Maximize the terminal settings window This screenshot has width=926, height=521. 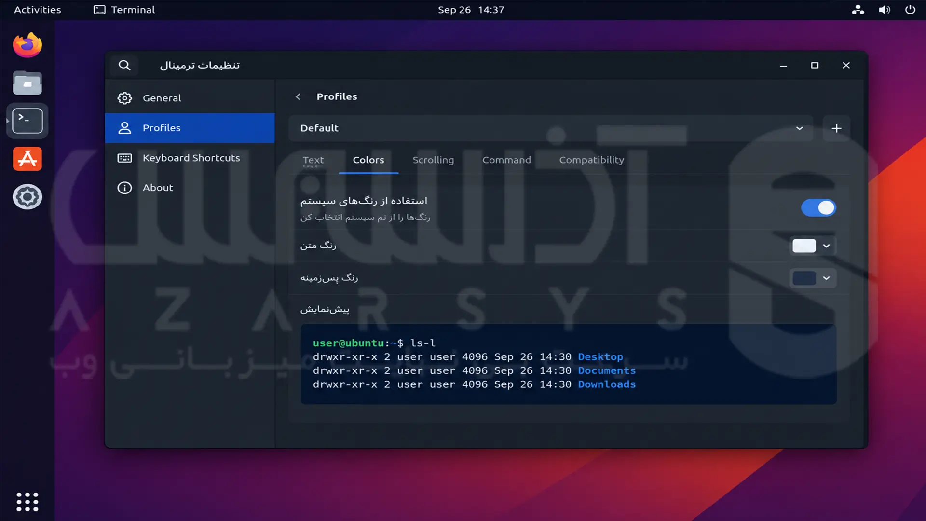tap(815, 66)
